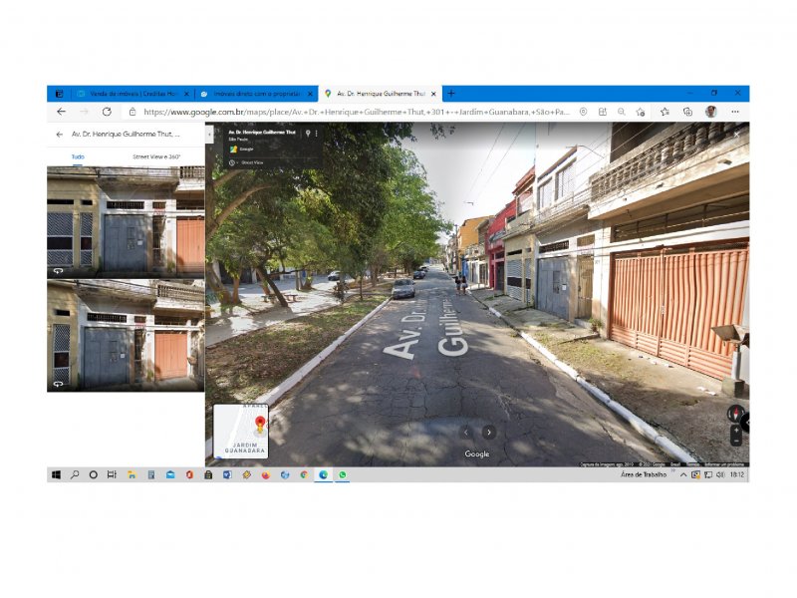This screenshot has height=598, width=797.
Task: Open the Jardim Guanabara minimap thumbnail
Action: tap(241, 432)
